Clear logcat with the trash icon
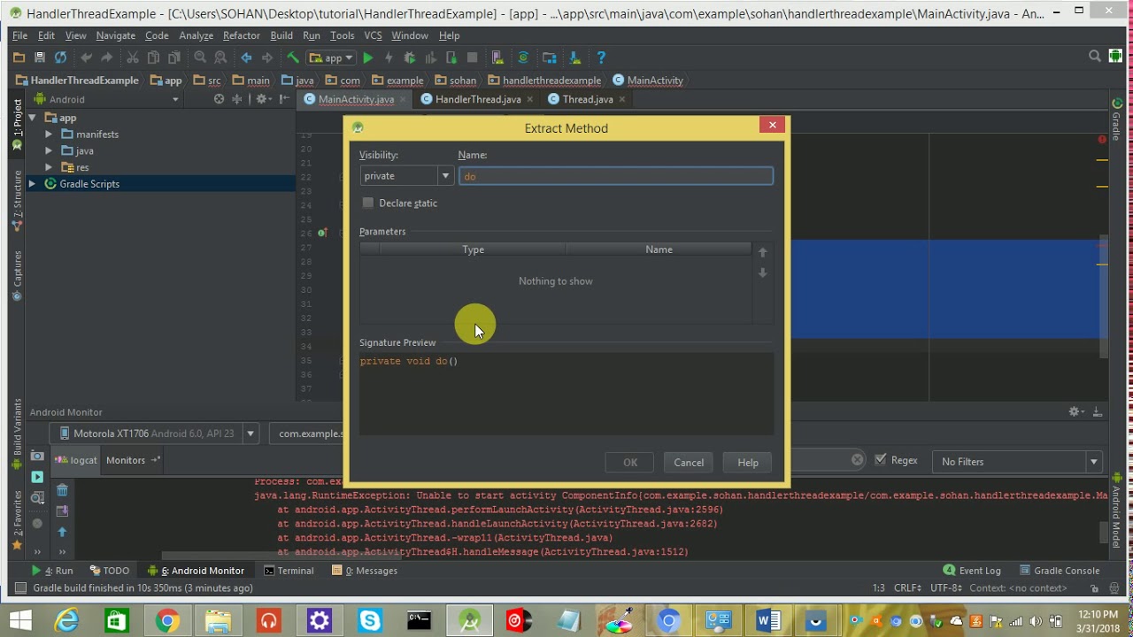 coord(62,490)
